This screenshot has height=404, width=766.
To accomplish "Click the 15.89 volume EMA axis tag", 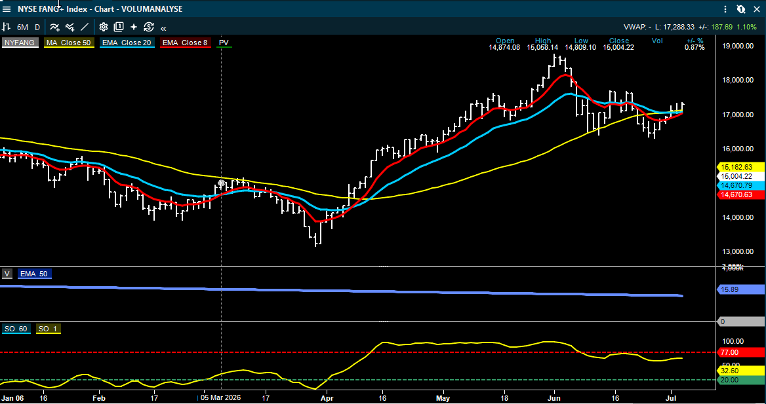I will pos(740,290).
